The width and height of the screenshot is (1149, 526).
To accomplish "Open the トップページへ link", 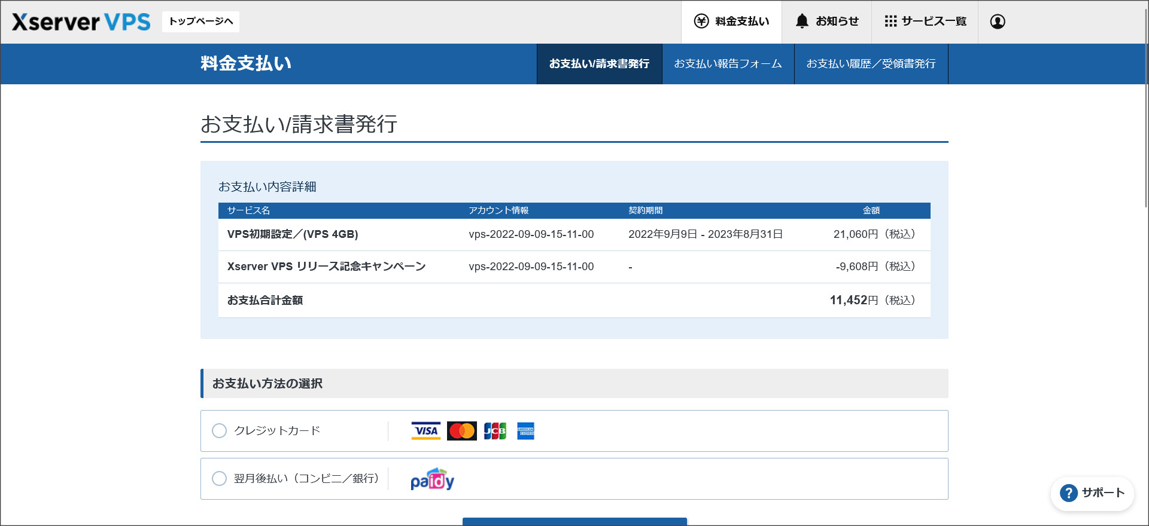I will pos(200,22).
